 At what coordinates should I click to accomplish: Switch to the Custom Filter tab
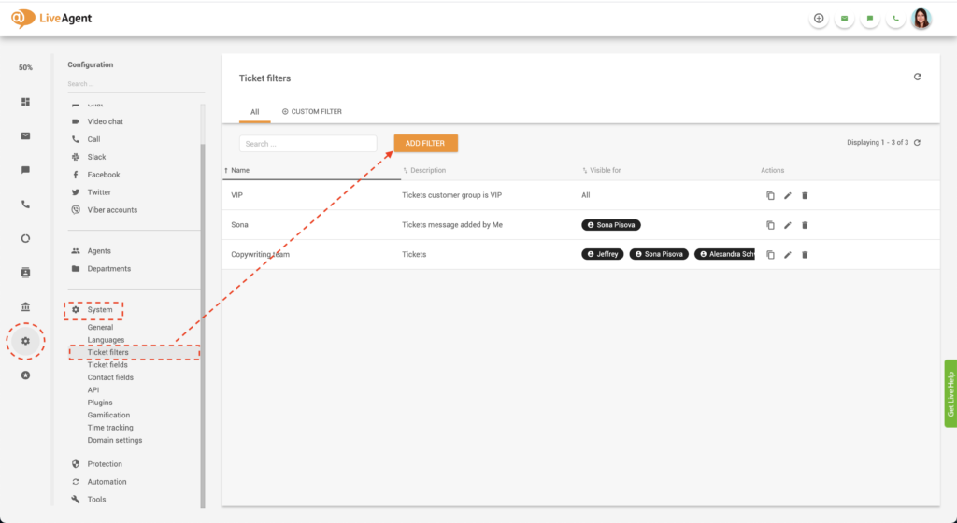coord(312,112)
